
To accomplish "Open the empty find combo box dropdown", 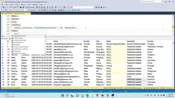I will click(93, 7).
